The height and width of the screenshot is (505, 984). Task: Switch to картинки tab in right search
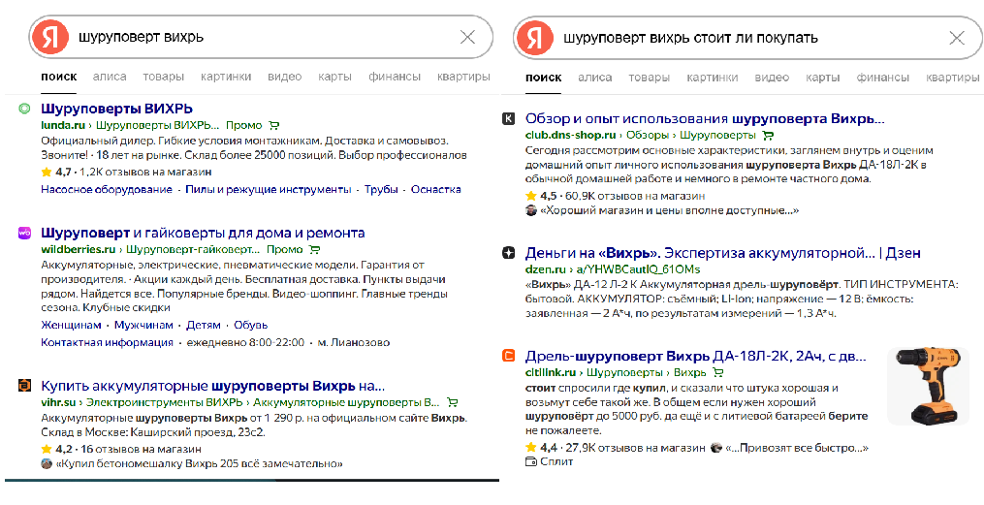713,78
